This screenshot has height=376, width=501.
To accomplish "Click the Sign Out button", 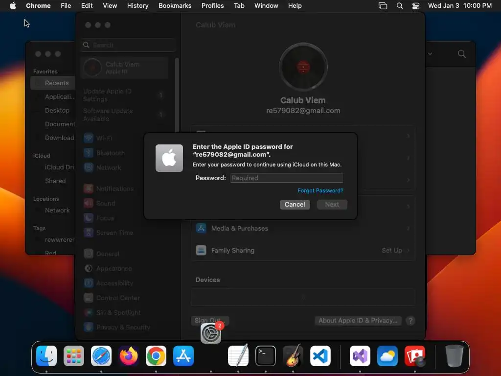I will click(x=210, y=320).
